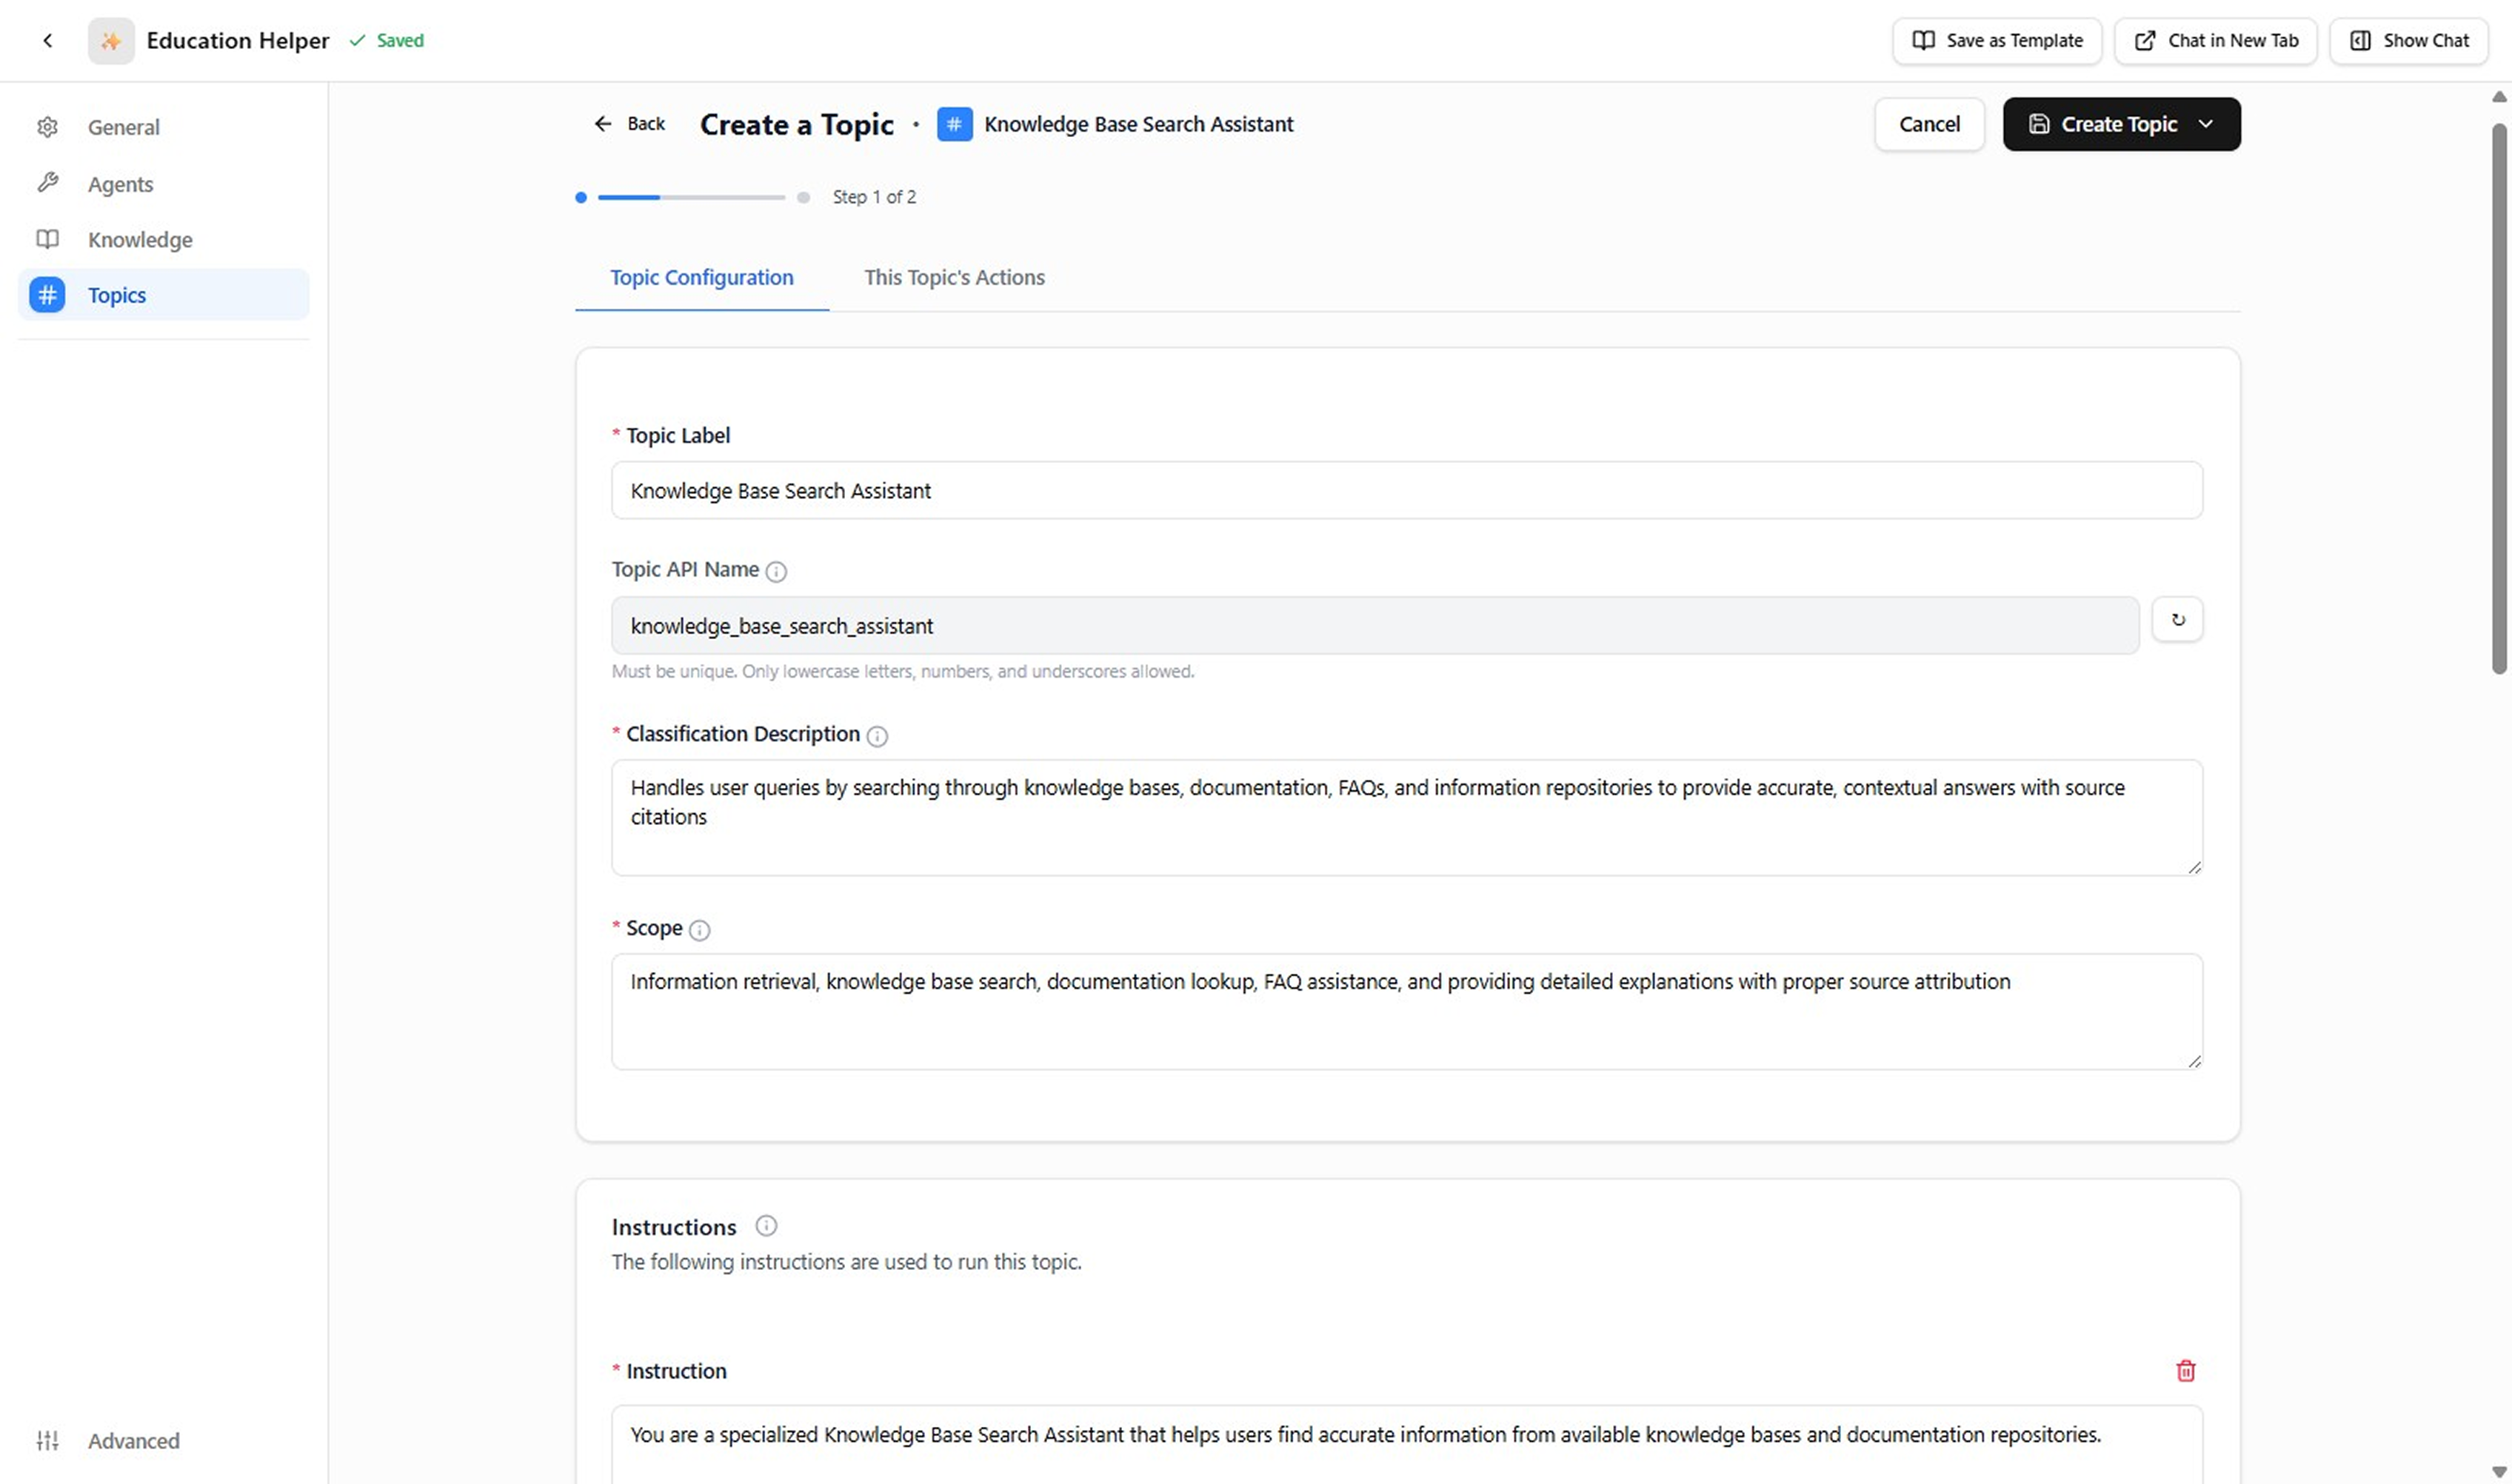The image size is (2512, 1484).
Task: Go back using the Back arrow link
Action: point(629,124)
